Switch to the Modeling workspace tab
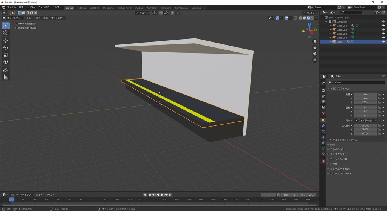387x211 pixels. [x=81, y=8]
